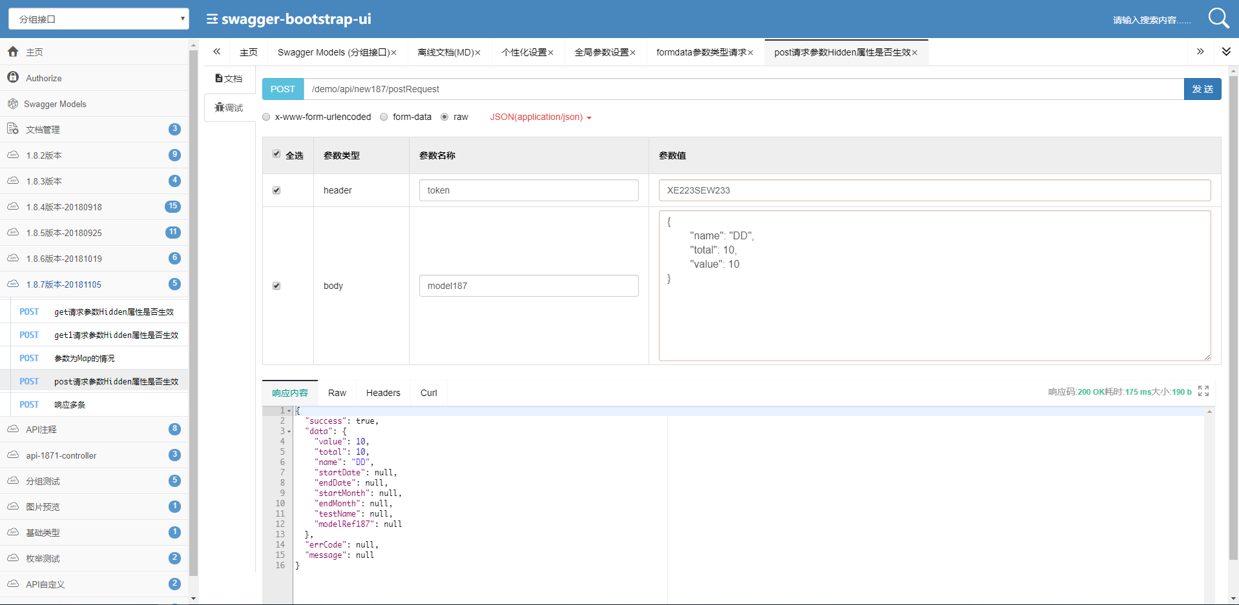Switch to 离线文档(MD) tab
The height and width of the screenshot is (605, 1239).
pyautogui.click(x=449, y=52)
